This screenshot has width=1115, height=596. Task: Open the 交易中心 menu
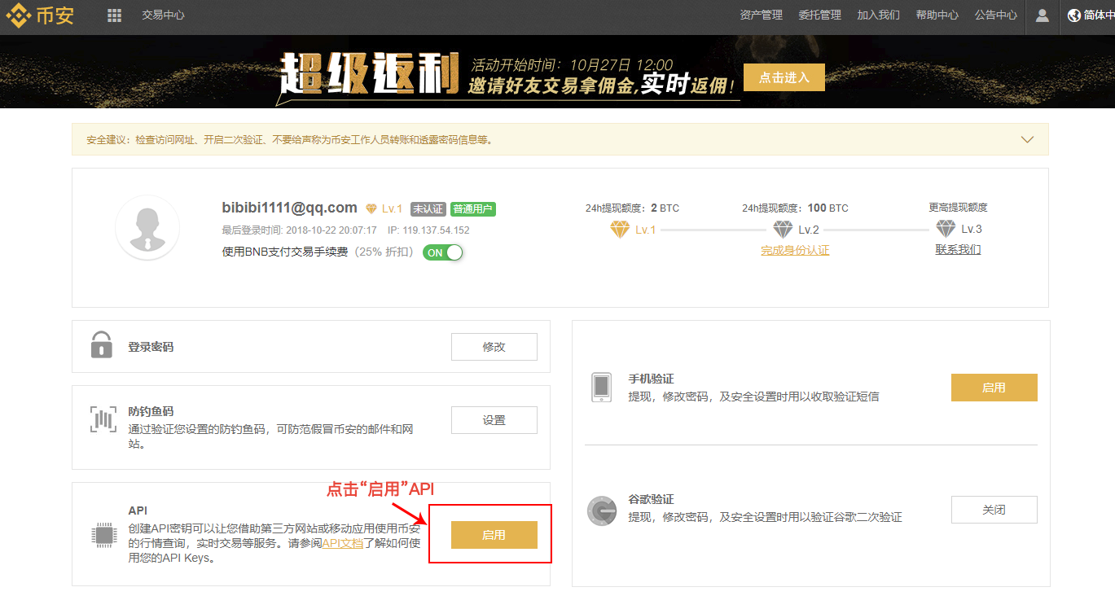click(x=163, y=15)
